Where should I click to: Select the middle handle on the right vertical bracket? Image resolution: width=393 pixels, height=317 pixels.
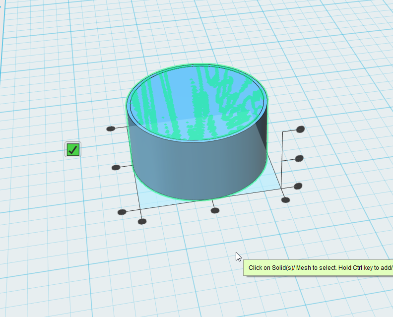click(x=300, y=158)
